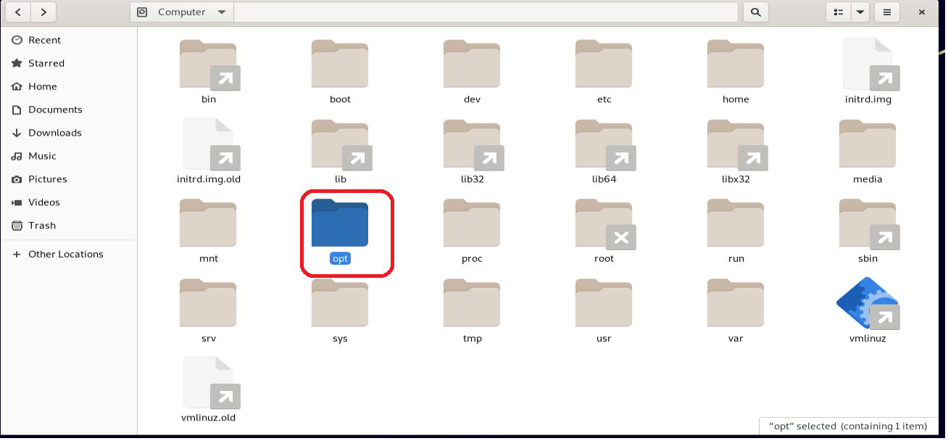Select the lib64 folder link icon

[x=604, y=144]
